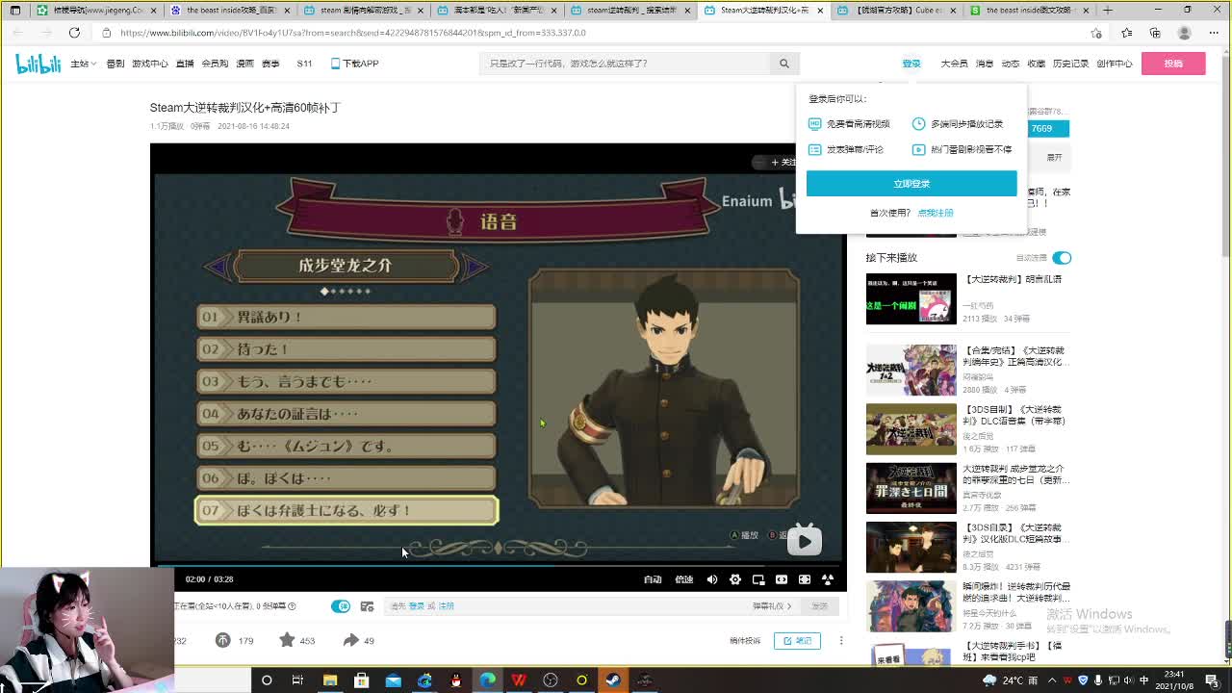Click the download APP phone icon
Viewport: 1232px width, 693px height.
335,64
